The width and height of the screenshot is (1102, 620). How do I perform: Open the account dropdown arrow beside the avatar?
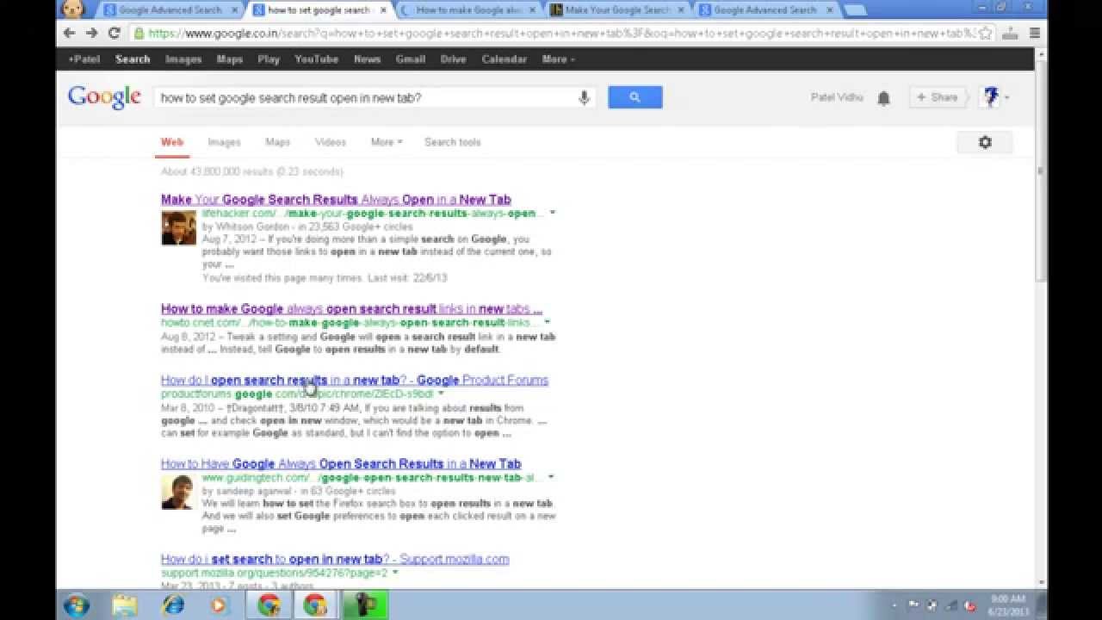[x=1006, y=98]
